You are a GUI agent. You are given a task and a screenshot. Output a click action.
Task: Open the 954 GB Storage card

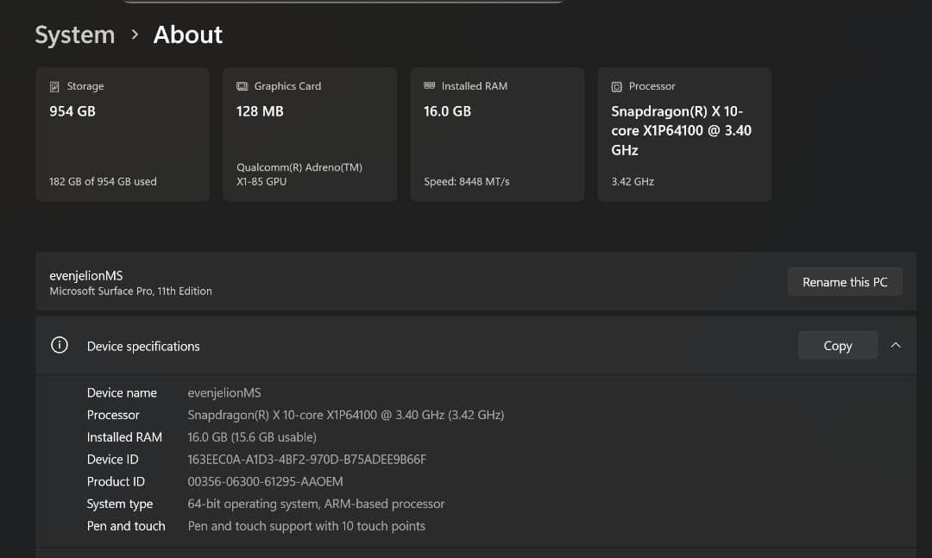pyautogui.click(x=123, y=135)
